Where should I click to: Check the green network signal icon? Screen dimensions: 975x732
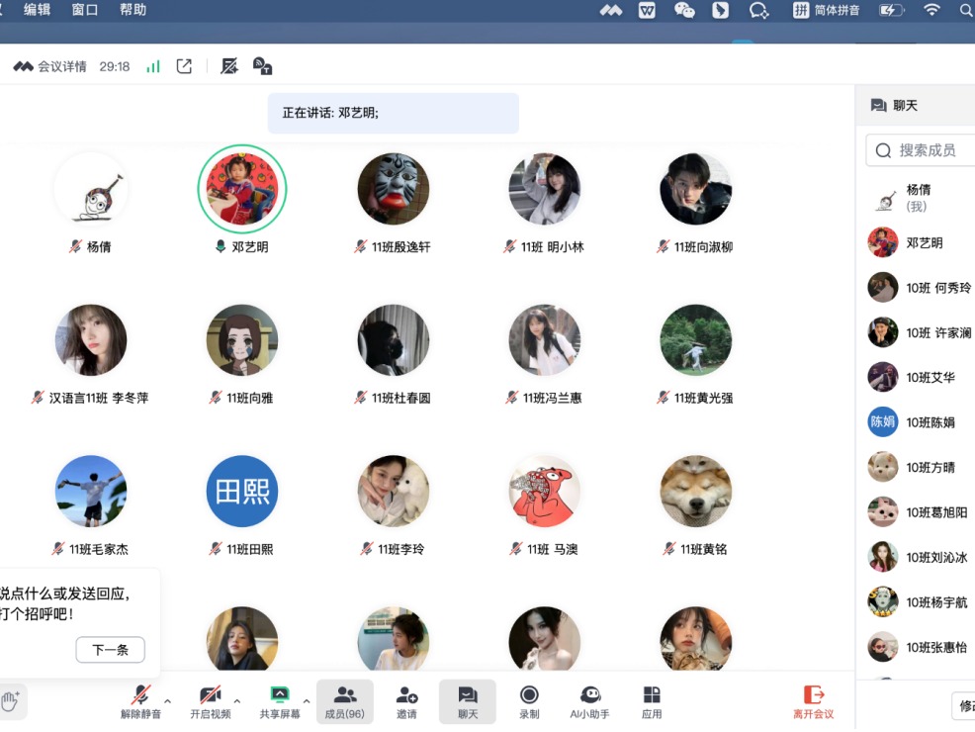[153, 66]
